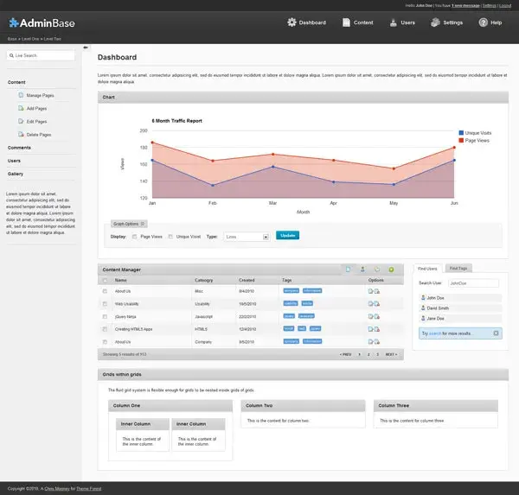
Task: Click delete icon for the Misc About Us row
Action: tap(377, 291)
